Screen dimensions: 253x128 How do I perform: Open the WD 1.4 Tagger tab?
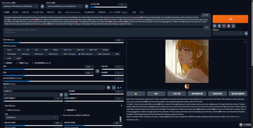(118, 12)
